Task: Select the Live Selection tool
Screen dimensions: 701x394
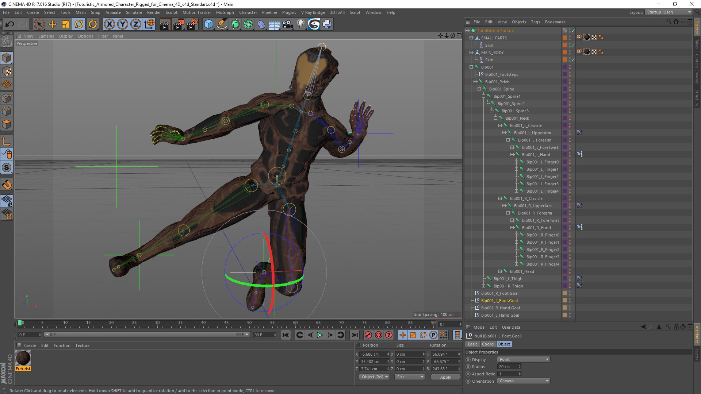Action: point(39,24)
